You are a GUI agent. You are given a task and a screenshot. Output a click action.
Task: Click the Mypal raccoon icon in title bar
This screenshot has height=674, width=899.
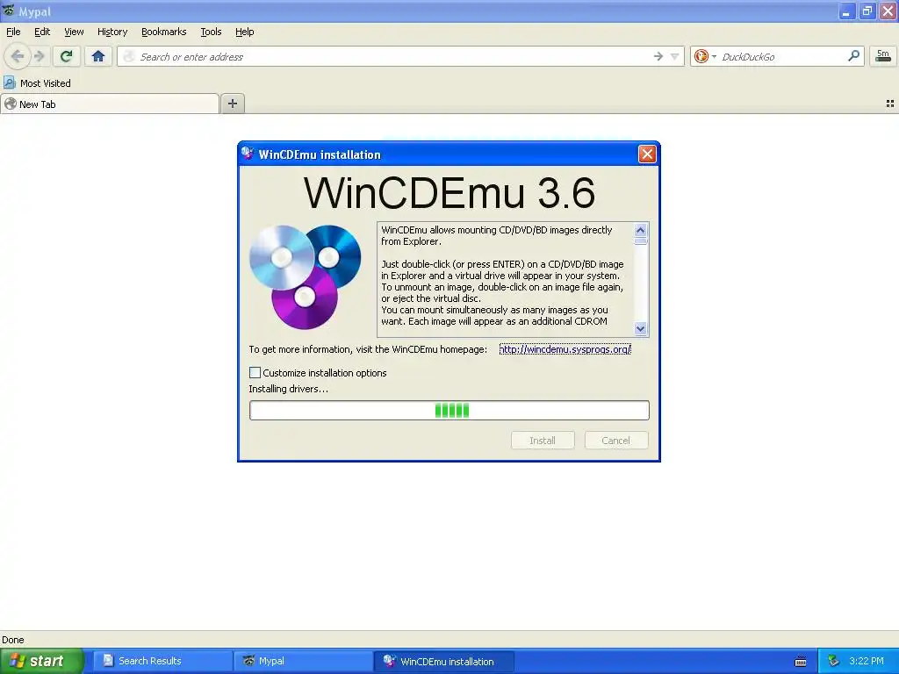(9, 11)
